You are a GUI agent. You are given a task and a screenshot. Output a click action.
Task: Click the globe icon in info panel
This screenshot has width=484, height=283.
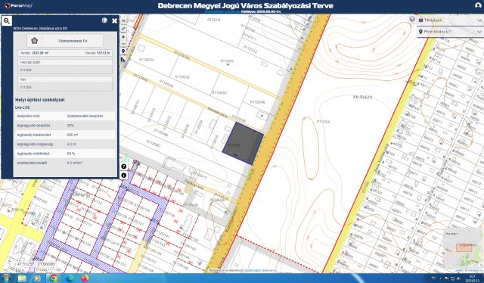click(104, 20)
